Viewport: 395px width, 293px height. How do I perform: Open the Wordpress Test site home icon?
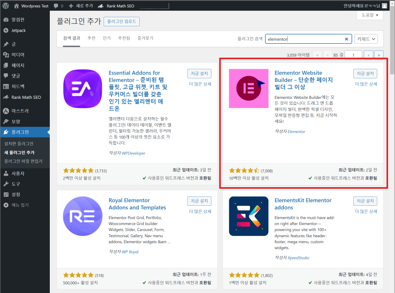pos(16,6)
